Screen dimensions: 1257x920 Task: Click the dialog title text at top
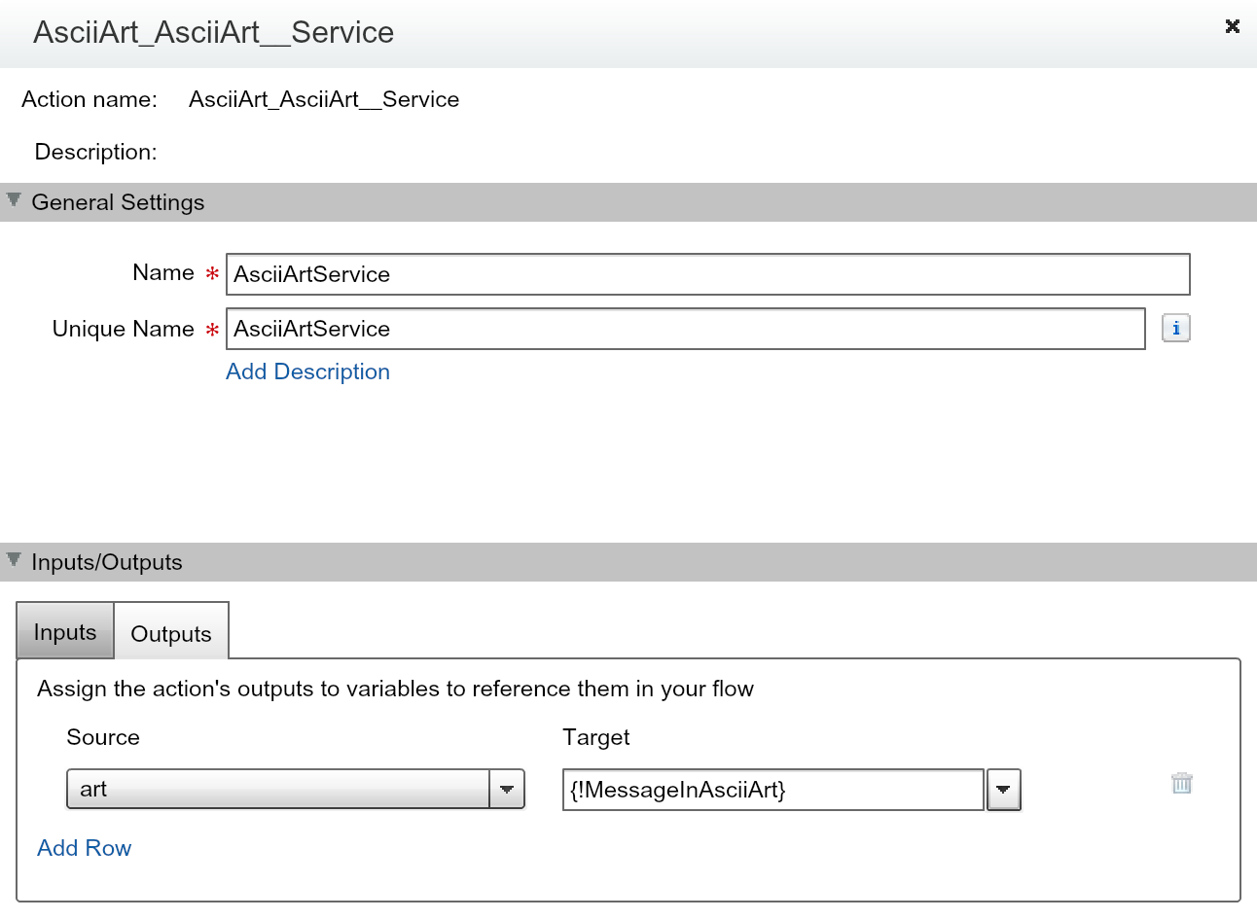pyautogui.click(x=213, y=32)
